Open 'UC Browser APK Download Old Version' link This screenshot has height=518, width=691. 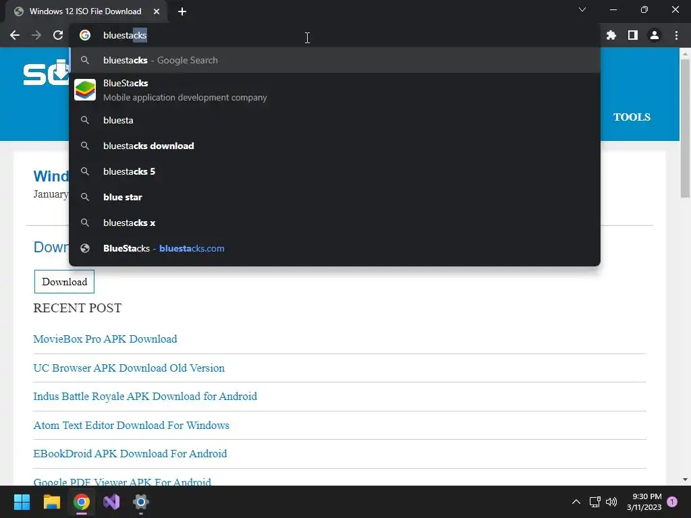(129, 368)
